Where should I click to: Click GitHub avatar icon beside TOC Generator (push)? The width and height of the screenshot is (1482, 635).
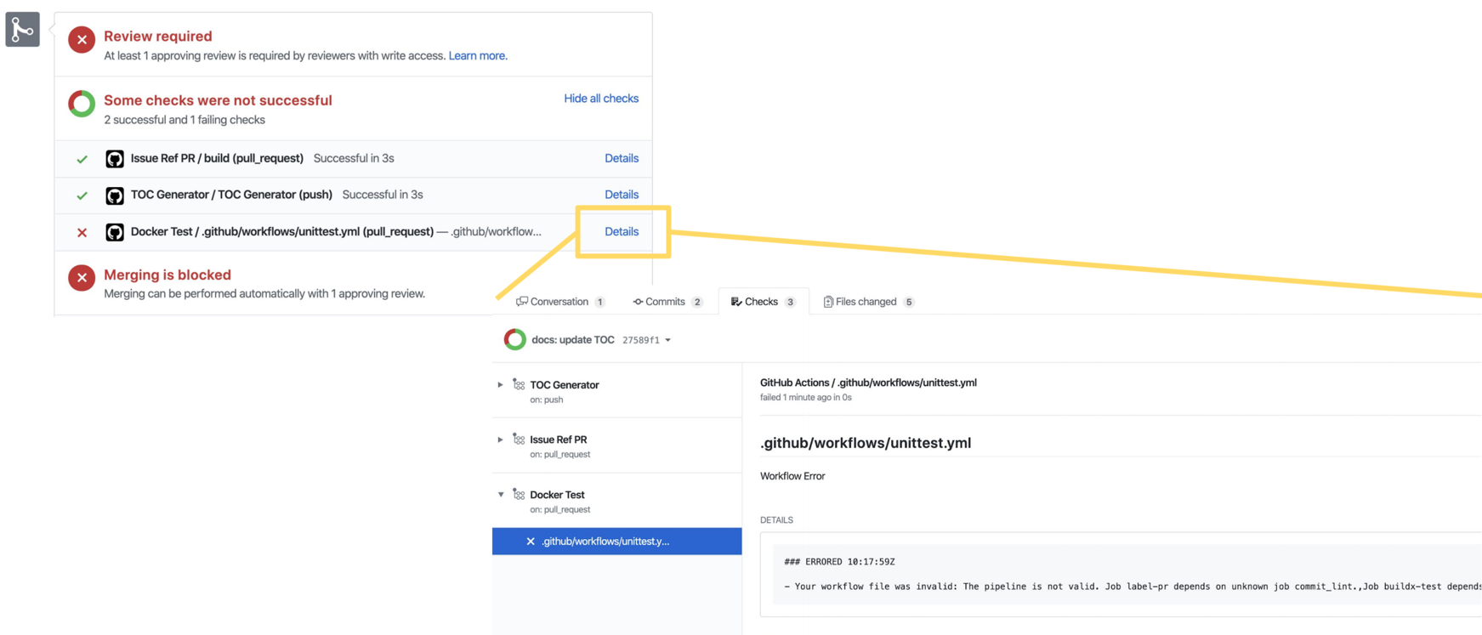pyautogui.click(x=115, y=196)
